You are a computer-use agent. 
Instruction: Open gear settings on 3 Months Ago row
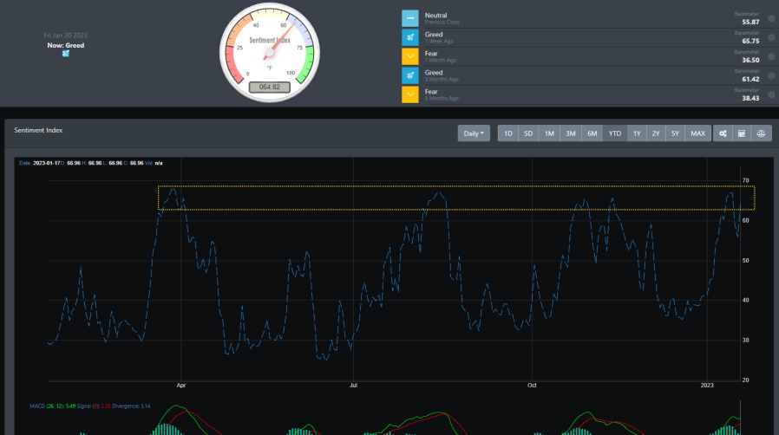(771, 76)
